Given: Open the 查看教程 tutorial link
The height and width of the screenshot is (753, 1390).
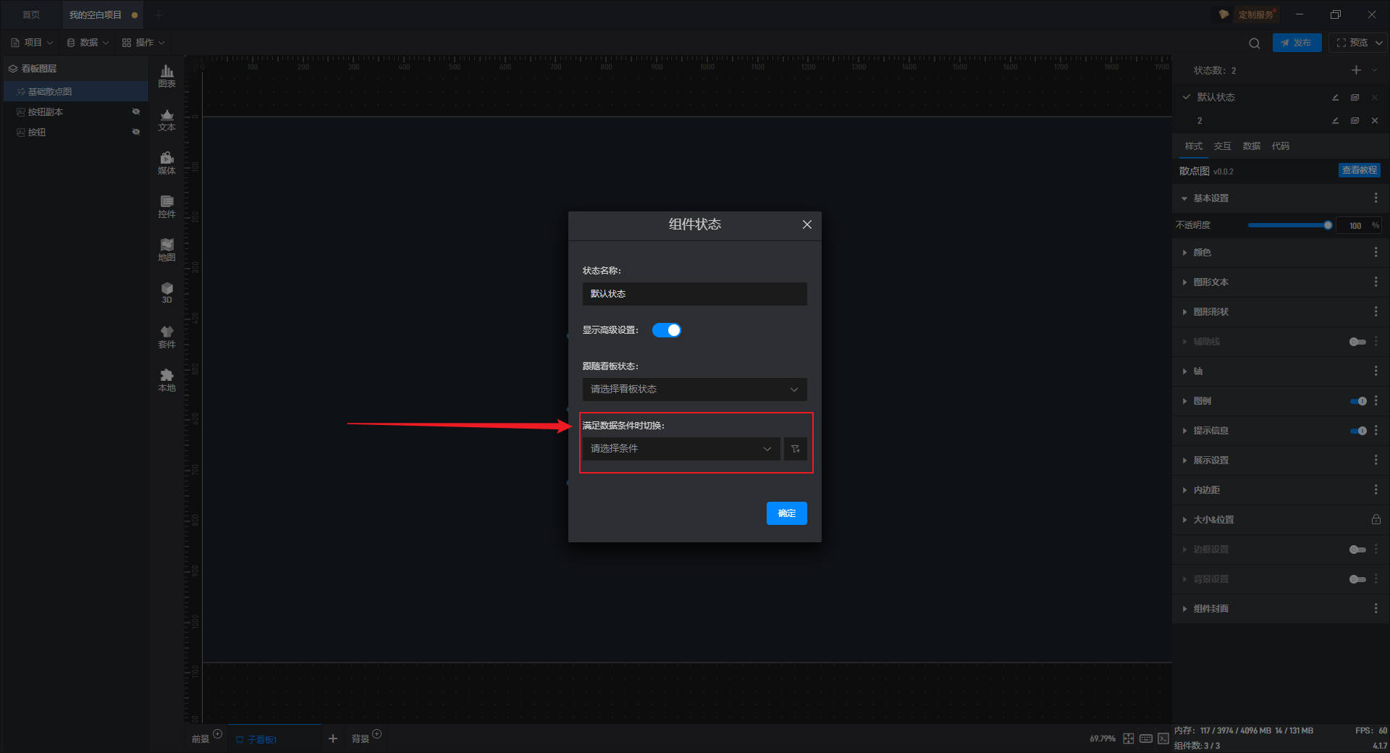Looking at the screenshot, I should coord(1359,170).
